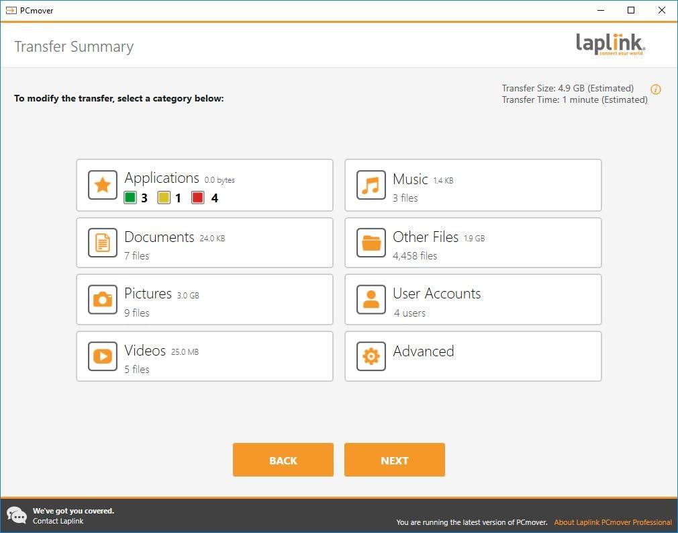Image resolution: width=678 pixels, height=533 pixels.
Task: Click the chat bubble support icon
Action: point(16,515)
